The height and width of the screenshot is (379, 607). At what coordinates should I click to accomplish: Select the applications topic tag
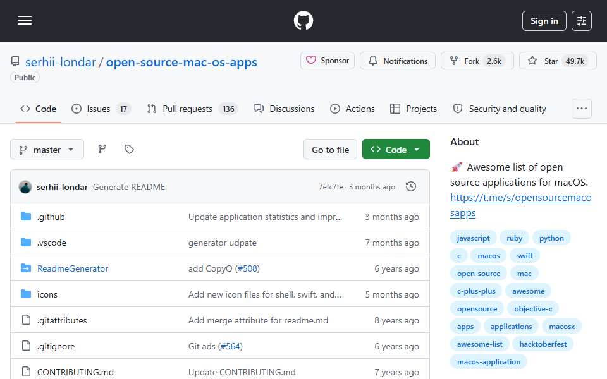[x=511, y=327]
